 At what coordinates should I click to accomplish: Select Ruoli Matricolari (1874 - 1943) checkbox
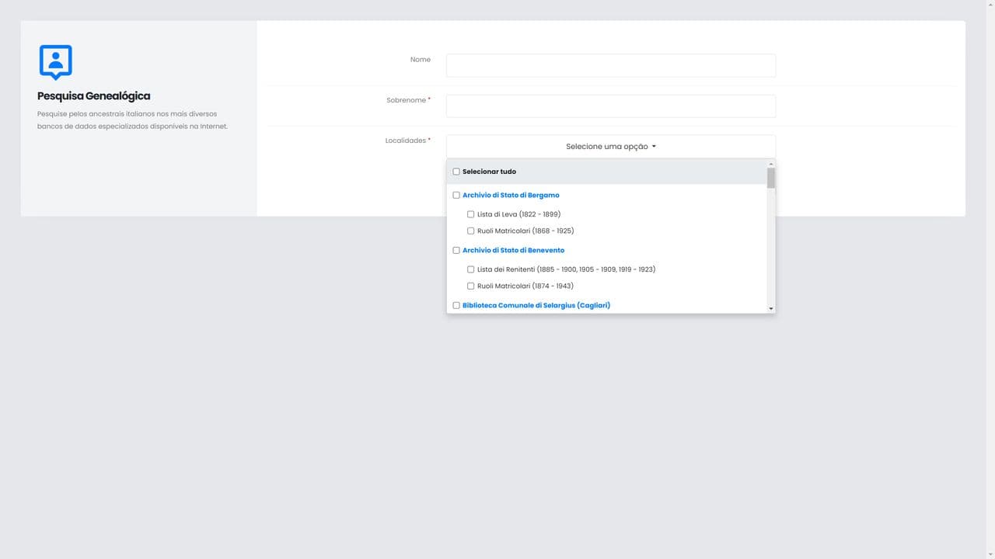click(x=470, y=286)
